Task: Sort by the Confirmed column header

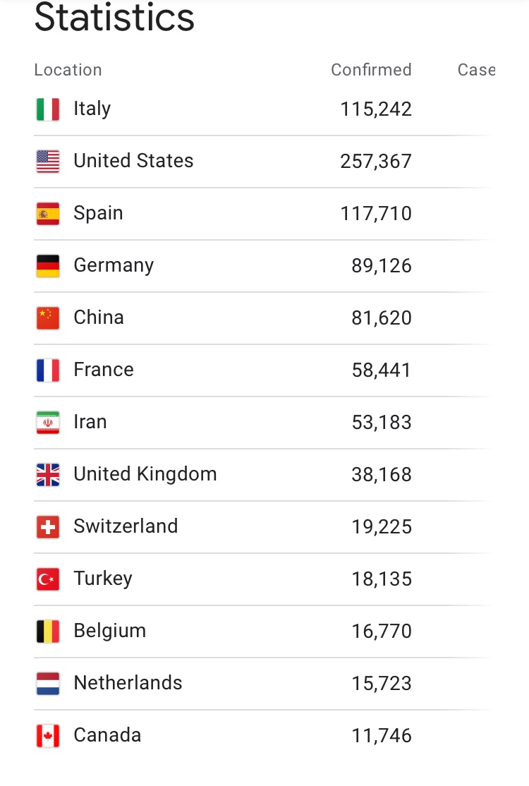Action: click(x=371, y=70)
